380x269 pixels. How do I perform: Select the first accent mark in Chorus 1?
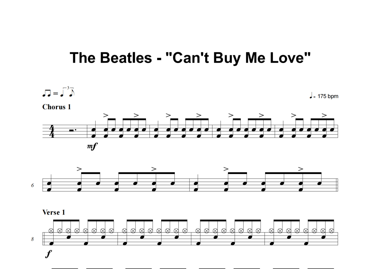[105, 116]
